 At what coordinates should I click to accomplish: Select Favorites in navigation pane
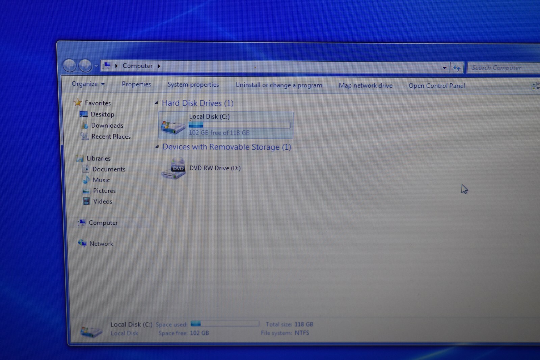98,103
